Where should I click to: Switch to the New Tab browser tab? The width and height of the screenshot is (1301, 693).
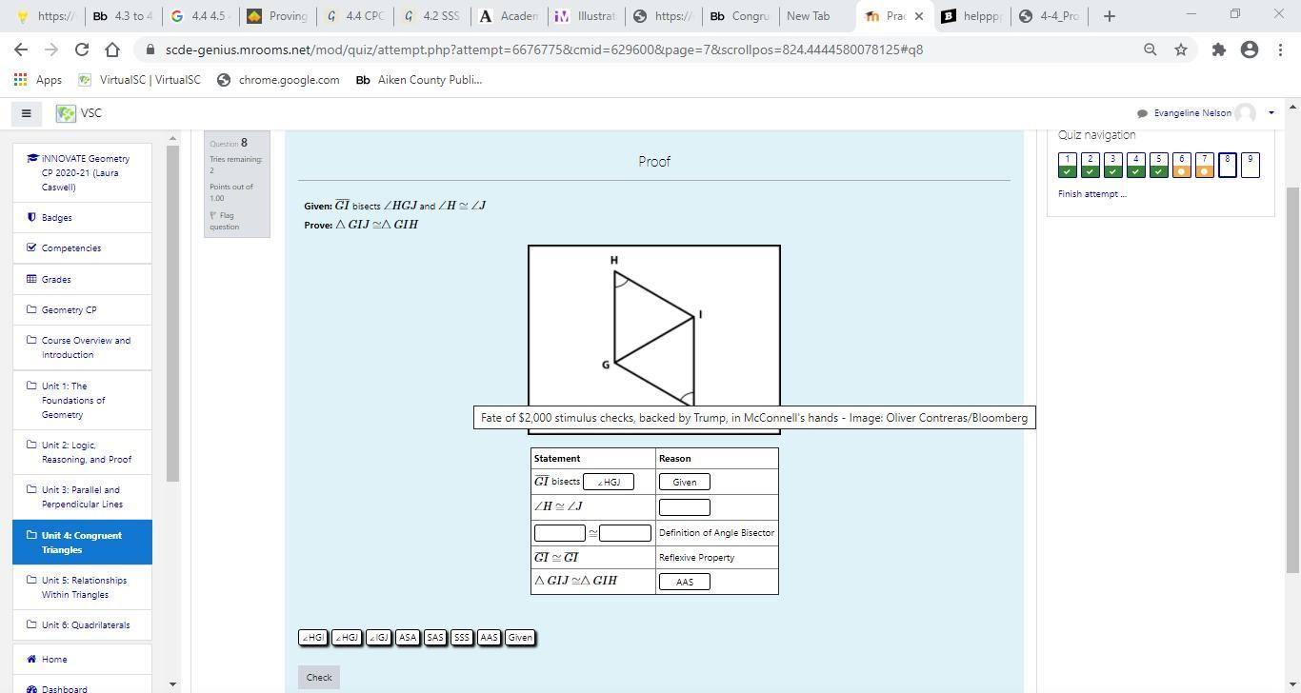coord(808,16)
